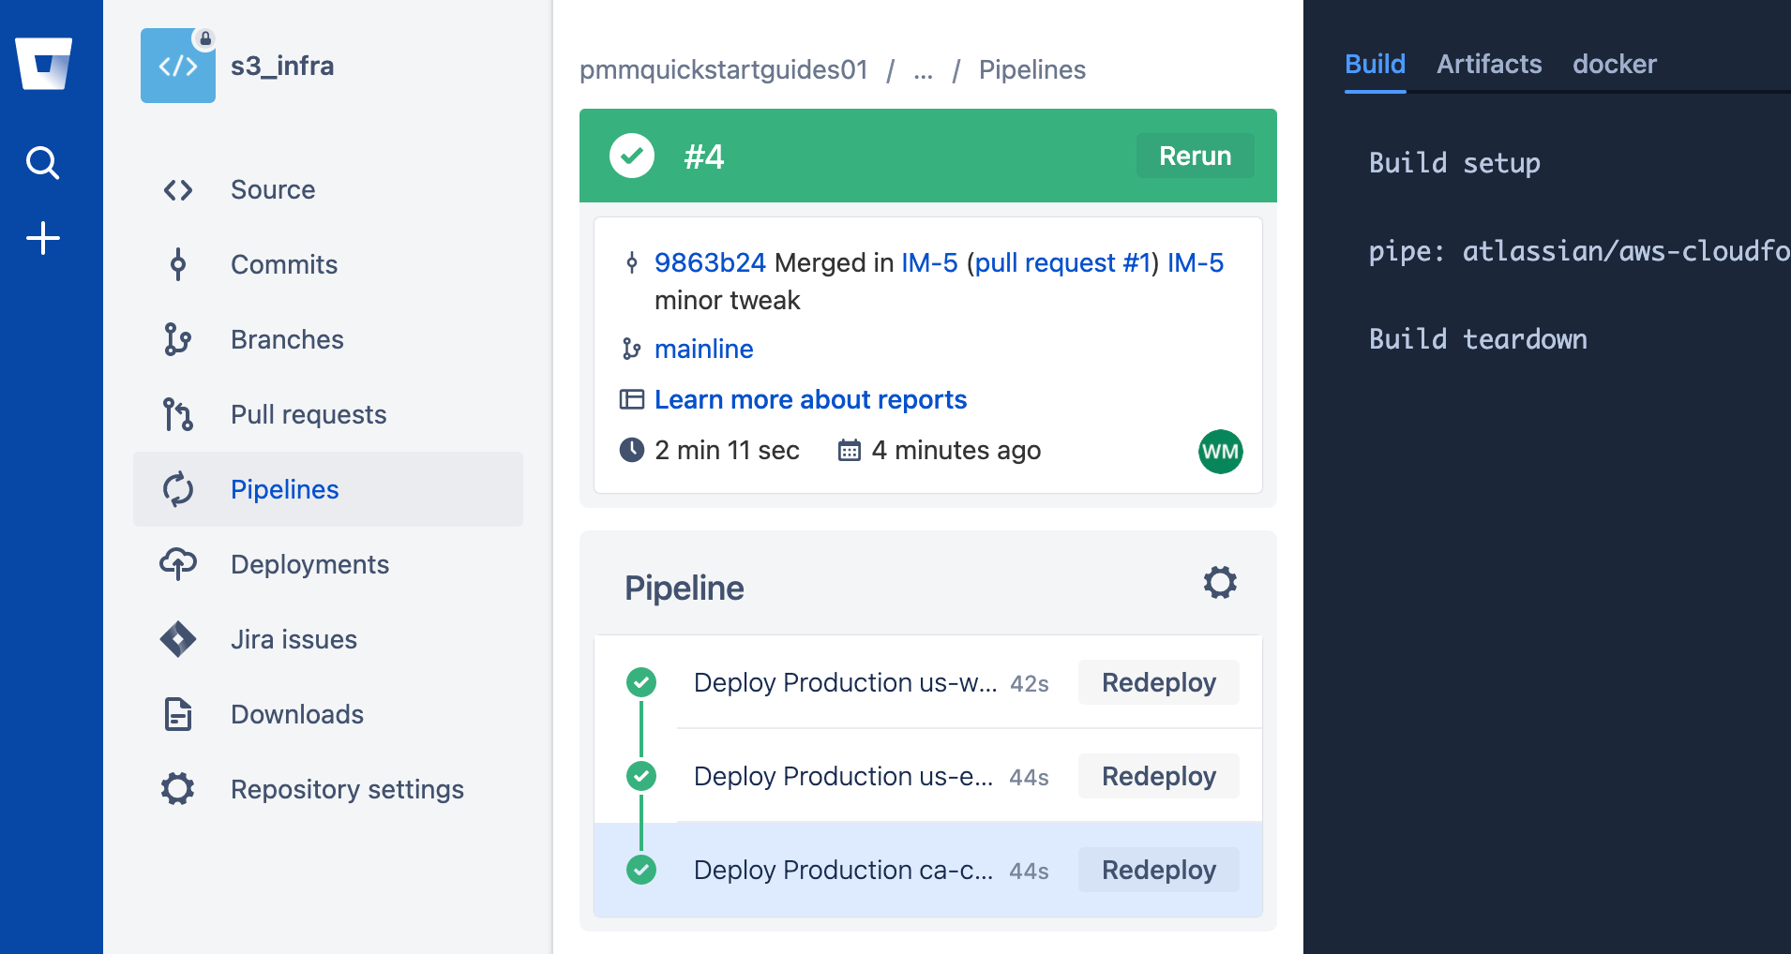
Task: Open the Source section
Action: coord(273,189)
